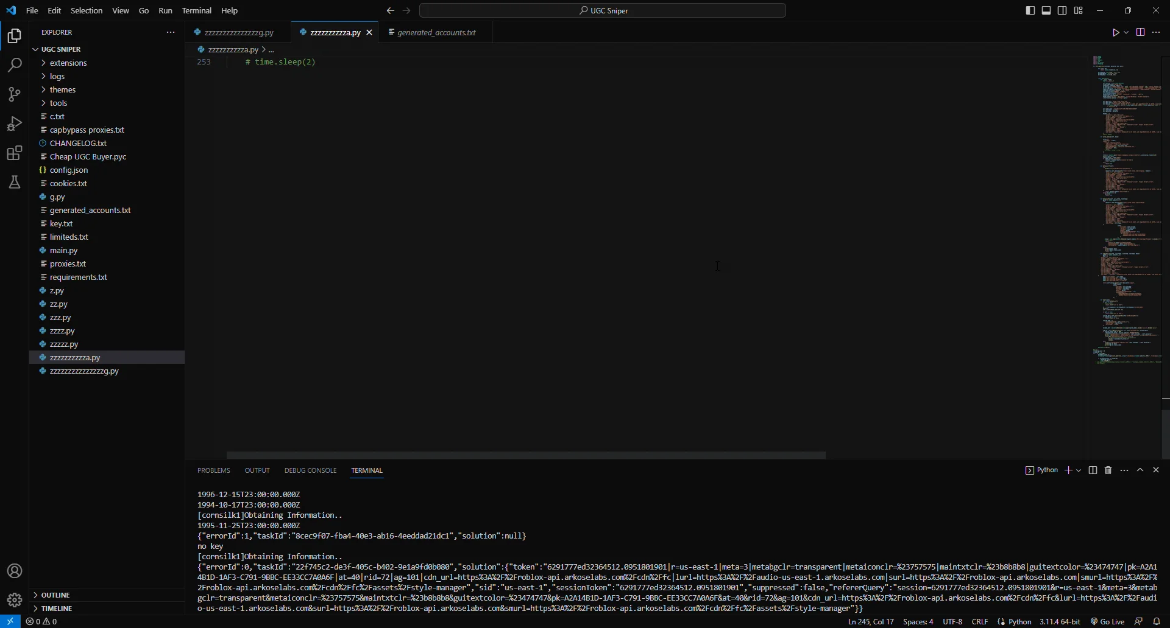Open the Source Control view
Screen dimensions: 1170x628
pyautogui.click(x=13, y=94)
